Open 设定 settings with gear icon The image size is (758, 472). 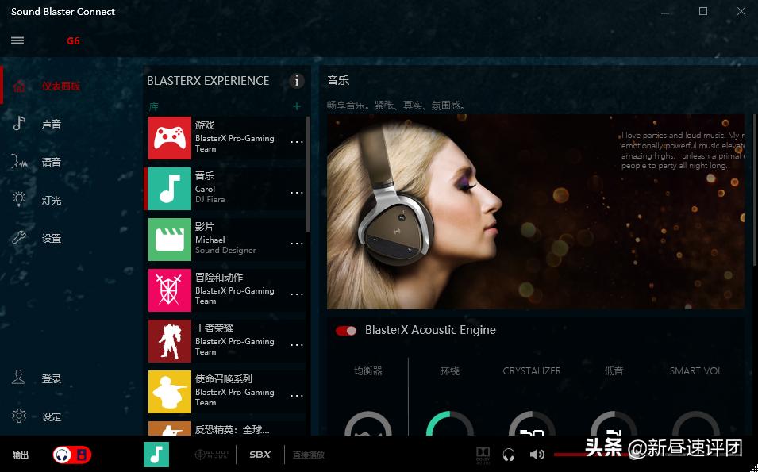coord(52,416)
